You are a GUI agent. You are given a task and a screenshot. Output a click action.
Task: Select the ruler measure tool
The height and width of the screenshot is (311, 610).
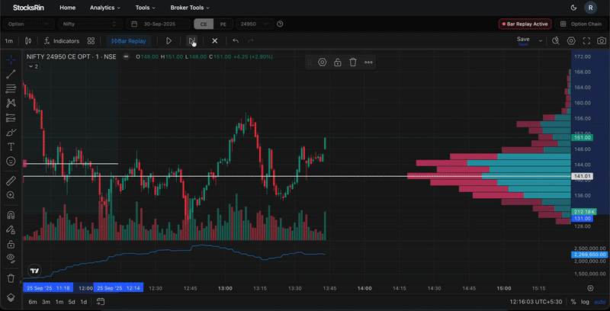11,181
